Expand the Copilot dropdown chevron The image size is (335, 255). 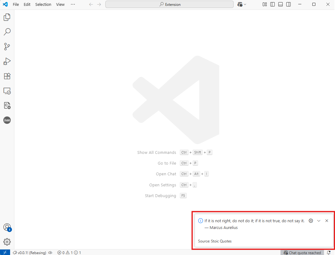click(245, 5)
